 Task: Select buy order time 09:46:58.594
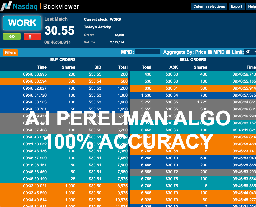tap(35, 81)
